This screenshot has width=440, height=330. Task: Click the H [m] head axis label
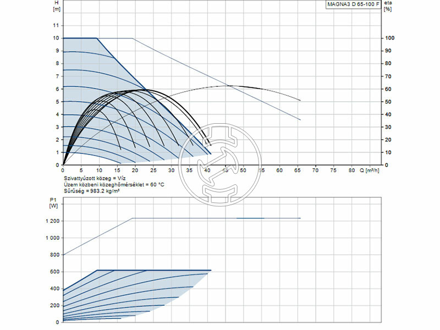pyautogui.click(x=56, y=6)
